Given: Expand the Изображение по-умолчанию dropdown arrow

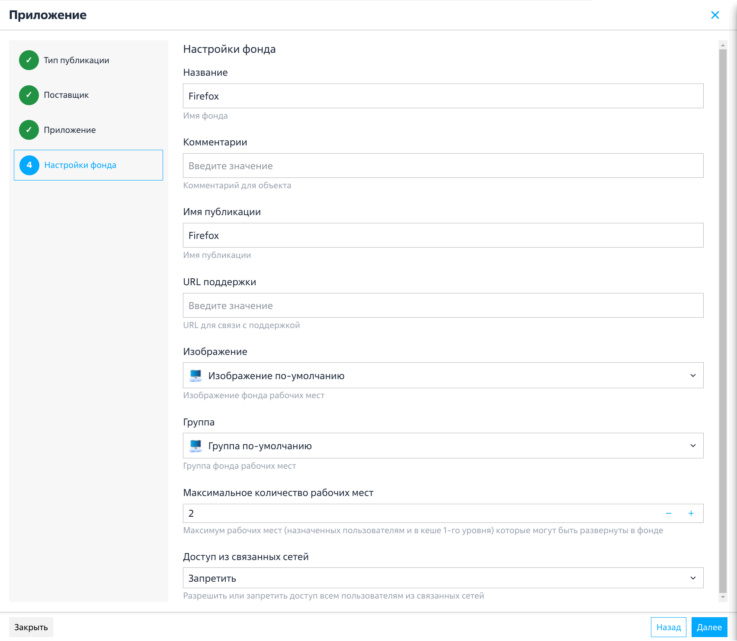Looking at the screenshot, I should (x=693, y=375).
